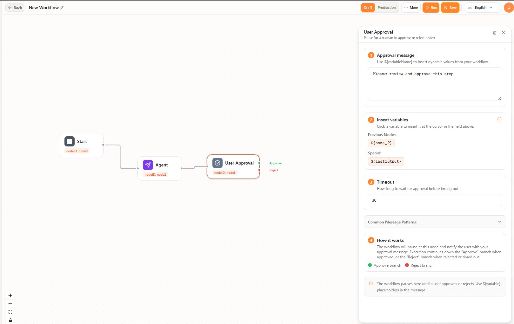Screen dimensions: 514x324
Task: Close the User Approval panel
Action: point(503,33)
